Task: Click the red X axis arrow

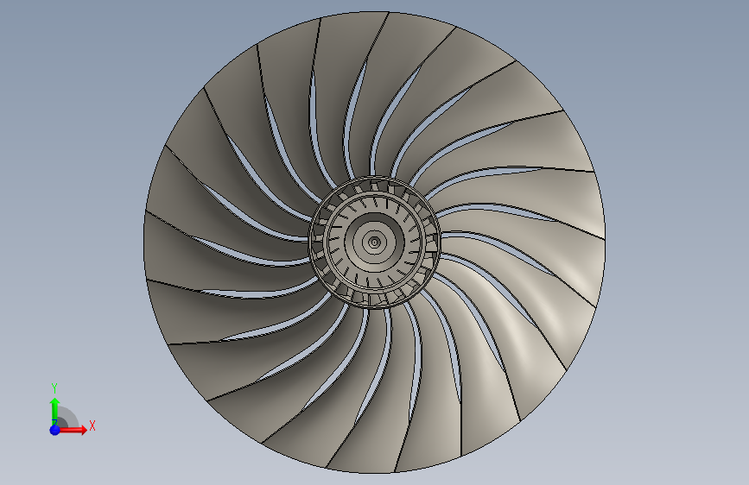Action: tap(73, 430)
